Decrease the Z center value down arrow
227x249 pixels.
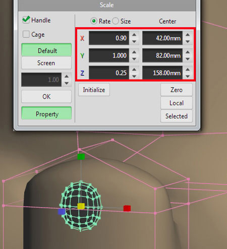click(x=188, y=76)
